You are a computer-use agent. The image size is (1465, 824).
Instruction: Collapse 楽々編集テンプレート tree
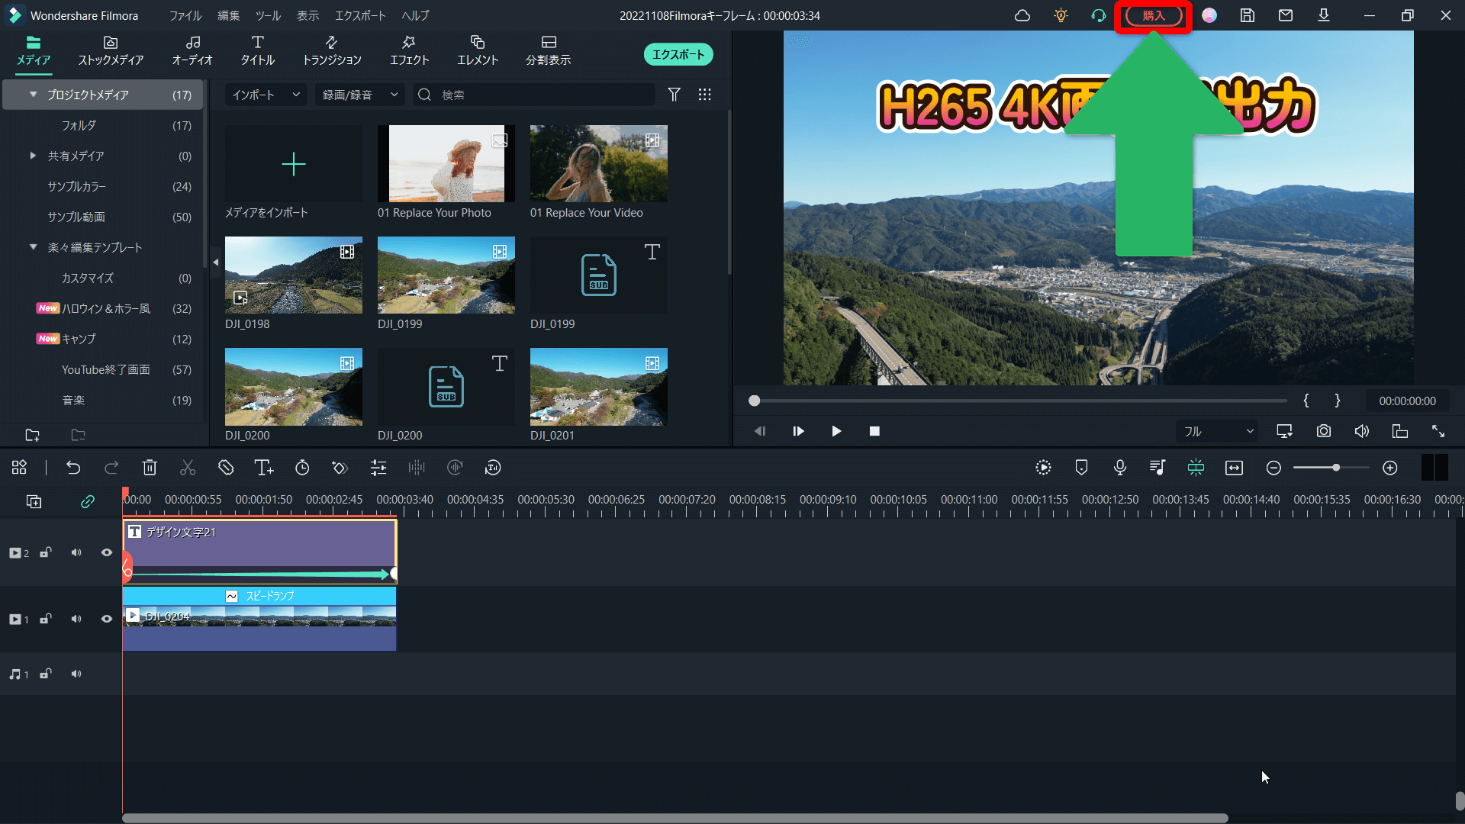33,247
